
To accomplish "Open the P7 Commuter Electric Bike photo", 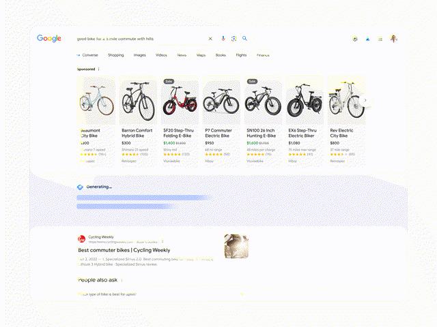I will [221, 101].
